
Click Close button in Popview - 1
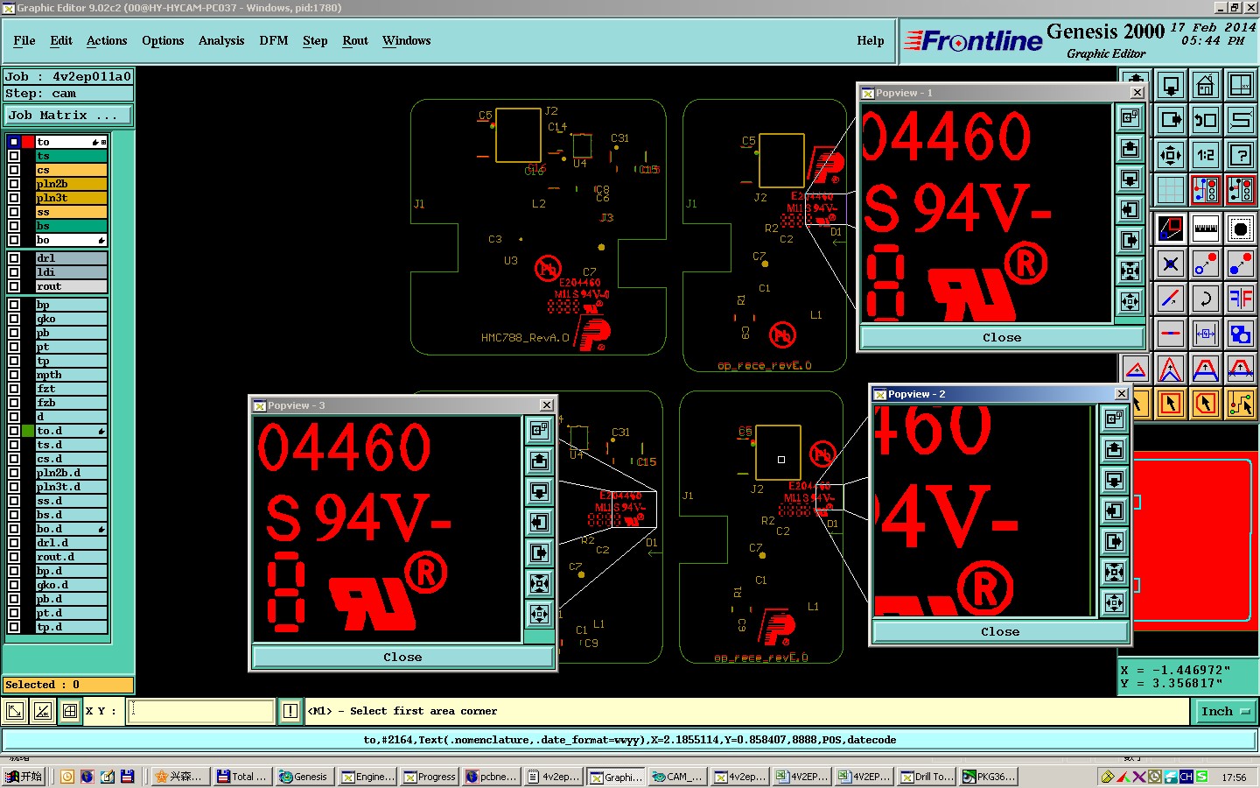click(x=1002, y=337)
